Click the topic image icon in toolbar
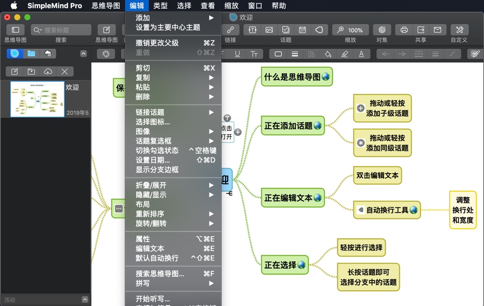 point(269,30)
